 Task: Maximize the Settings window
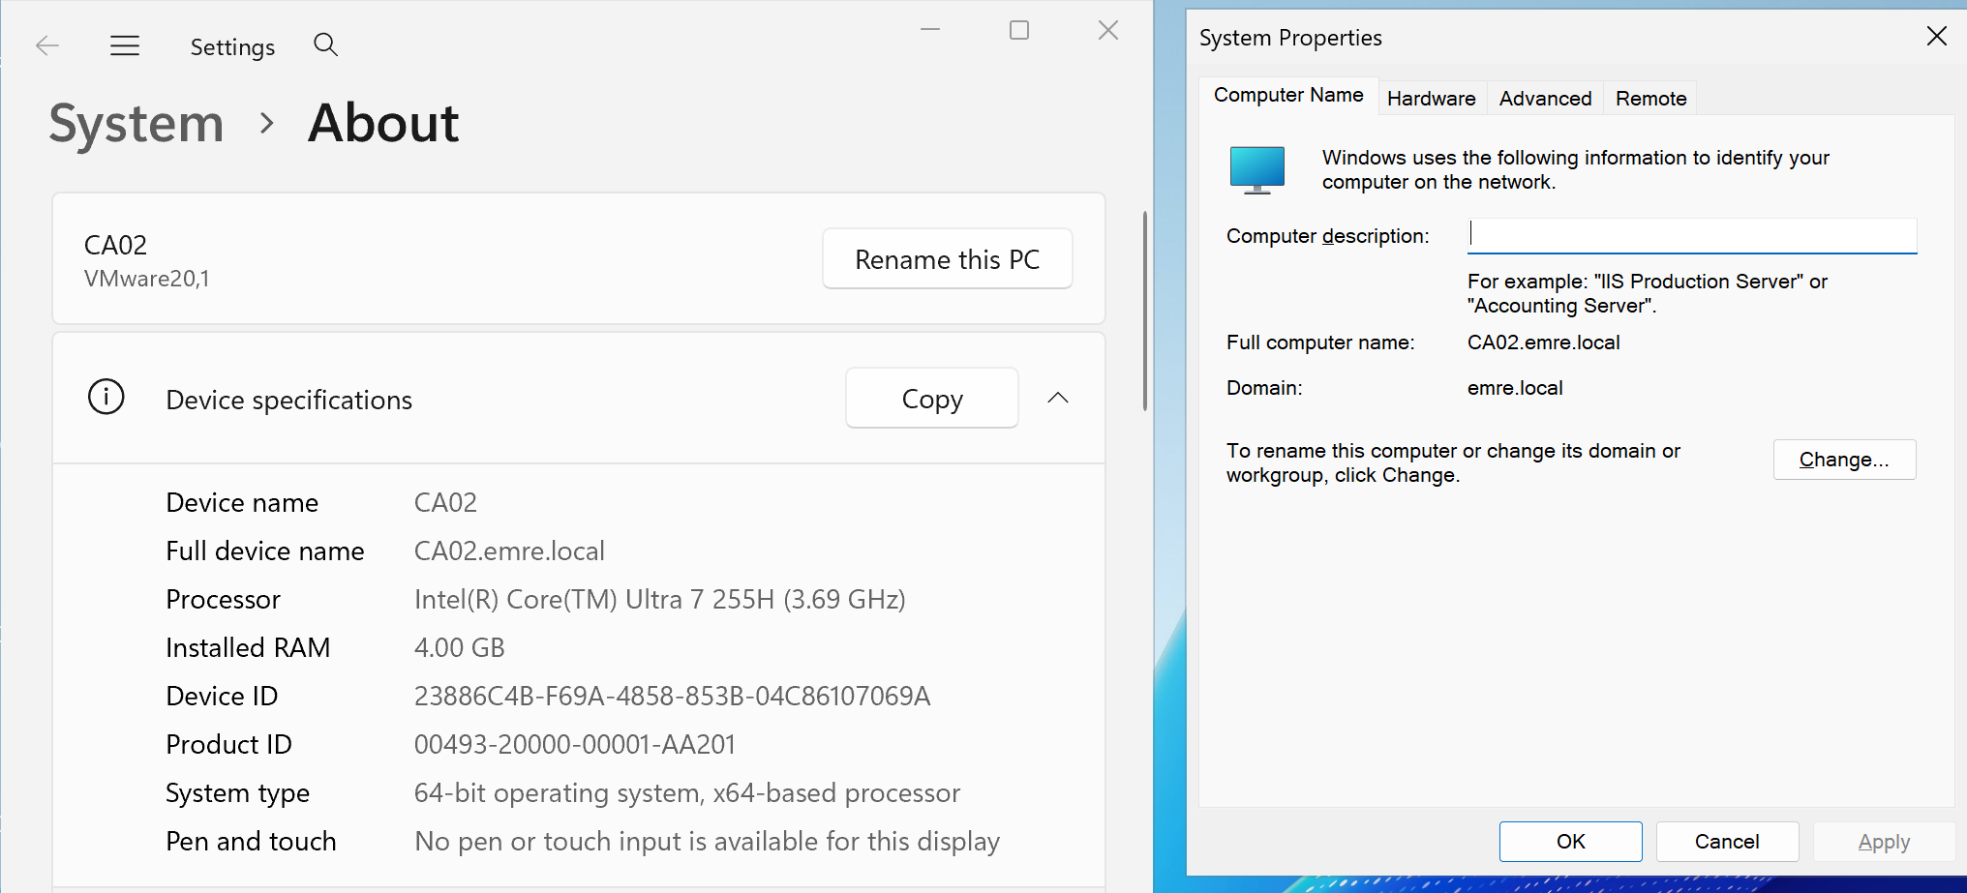(1019, 30)
